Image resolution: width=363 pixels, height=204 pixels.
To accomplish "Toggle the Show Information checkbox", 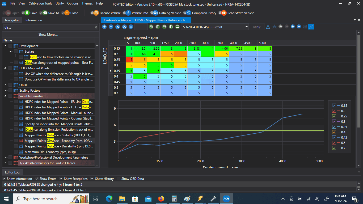I will (4, 178).
